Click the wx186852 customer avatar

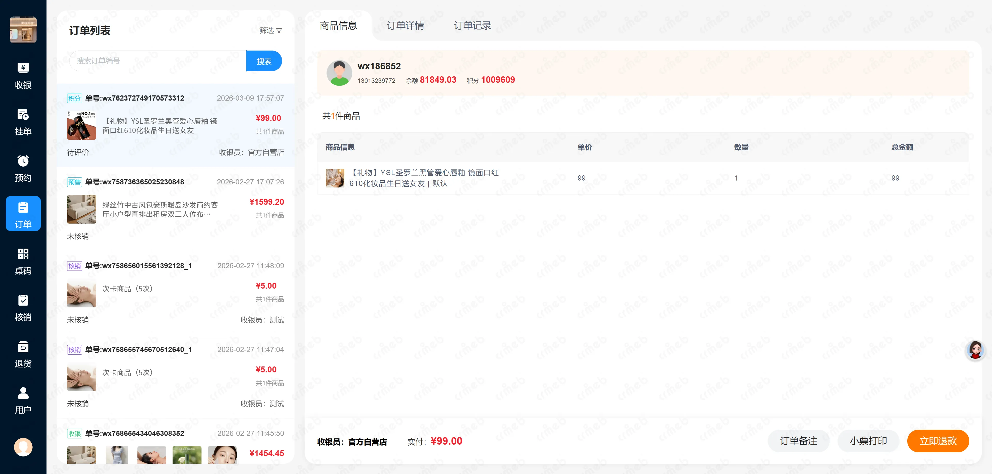[339, 73]
